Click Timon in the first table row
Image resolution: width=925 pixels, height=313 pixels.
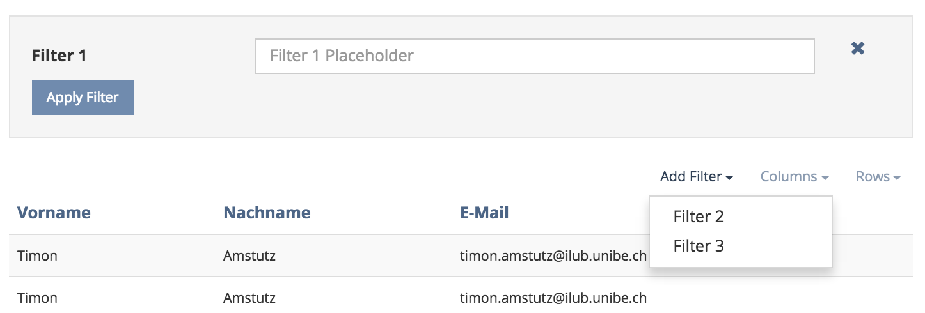37,256
